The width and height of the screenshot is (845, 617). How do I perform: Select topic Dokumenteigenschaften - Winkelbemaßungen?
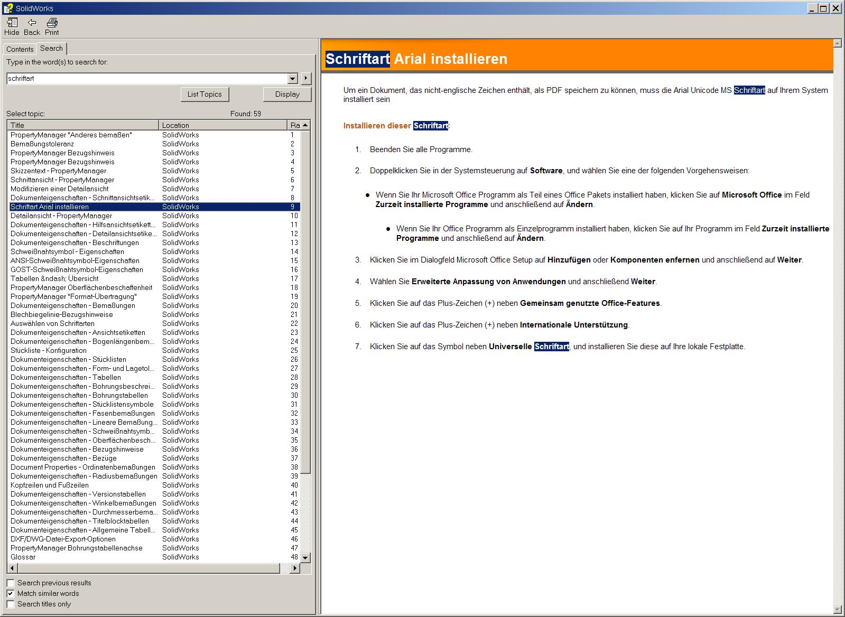pos(154,503)
